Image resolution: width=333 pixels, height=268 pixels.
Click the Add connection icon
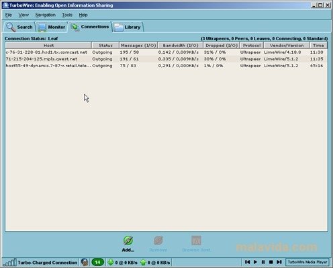128,240
